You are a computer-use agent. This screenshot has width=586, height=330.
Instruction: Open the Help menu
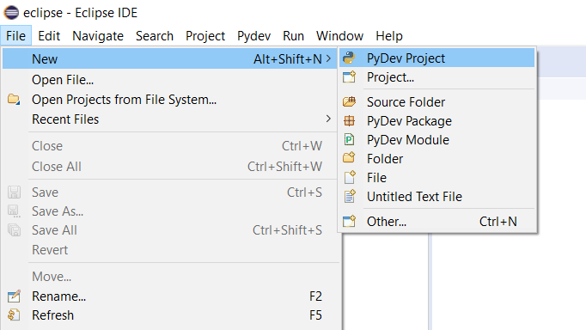(389, 36)
